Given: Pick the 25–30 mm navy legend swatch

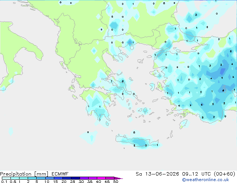Looking at the screenshot, I should click(x=75, y=178).
